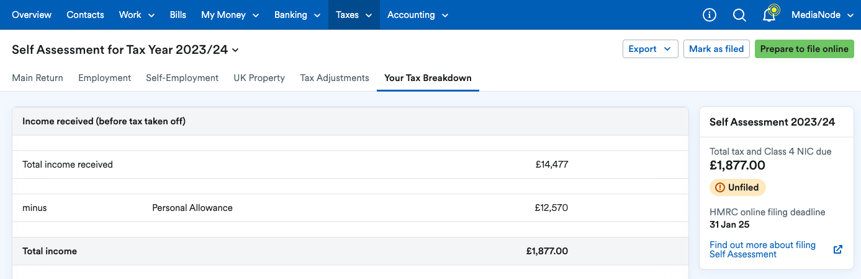Screen dimensions: 861x279
Task: Click the £12,570 amount
Action: pos(551,208)
